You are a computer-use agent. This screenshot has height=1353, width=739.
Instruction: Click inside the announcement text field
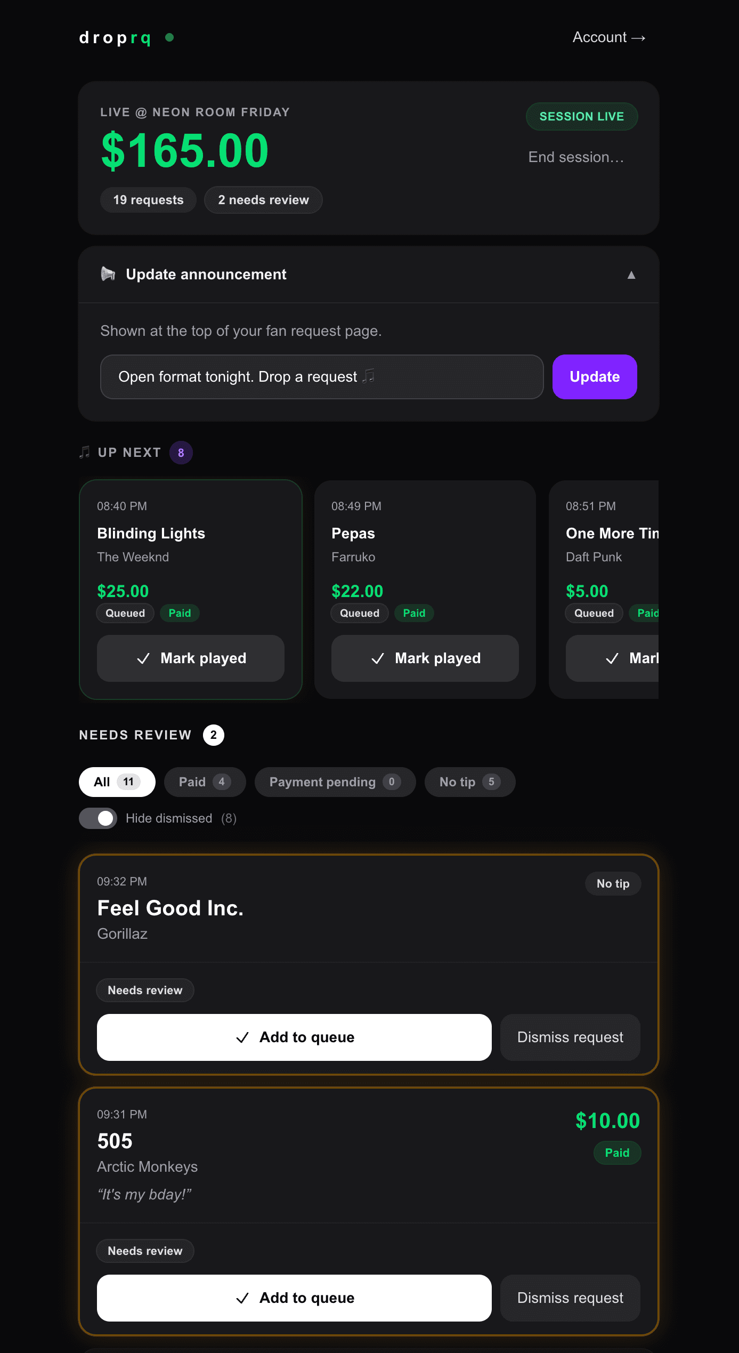[321, 377]
